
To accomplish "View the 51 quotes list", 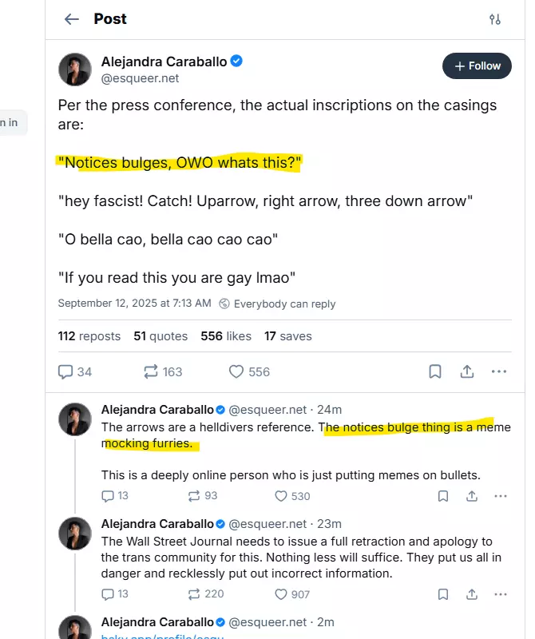I will coord(160,336).
